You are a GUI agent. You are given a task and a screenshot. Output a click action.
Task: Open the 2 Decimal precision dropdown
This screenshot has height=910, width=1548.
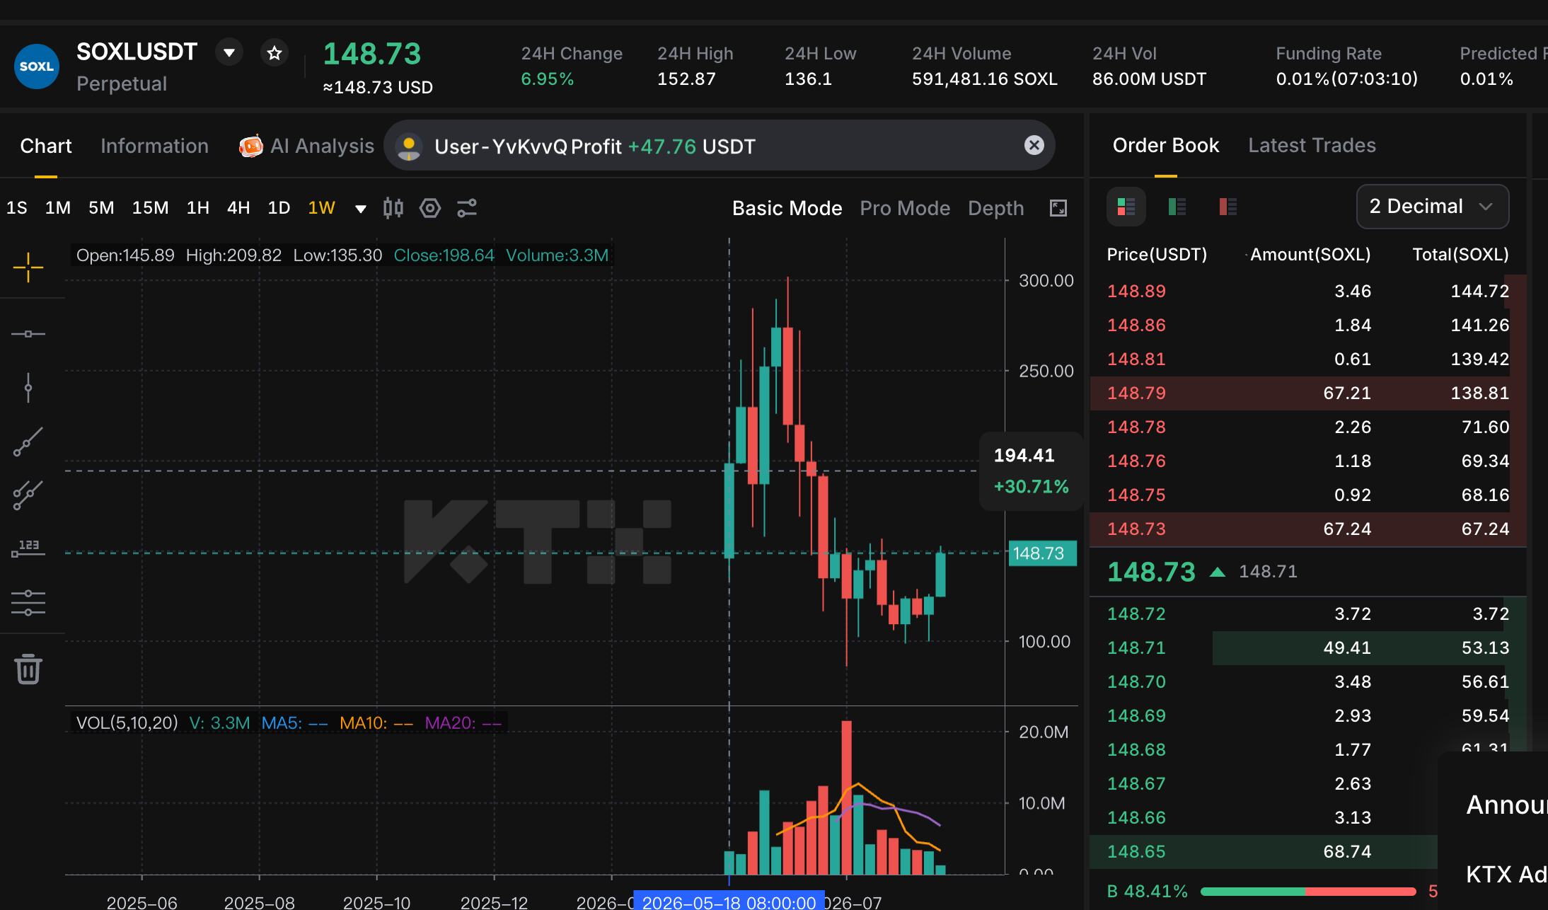1432,207
